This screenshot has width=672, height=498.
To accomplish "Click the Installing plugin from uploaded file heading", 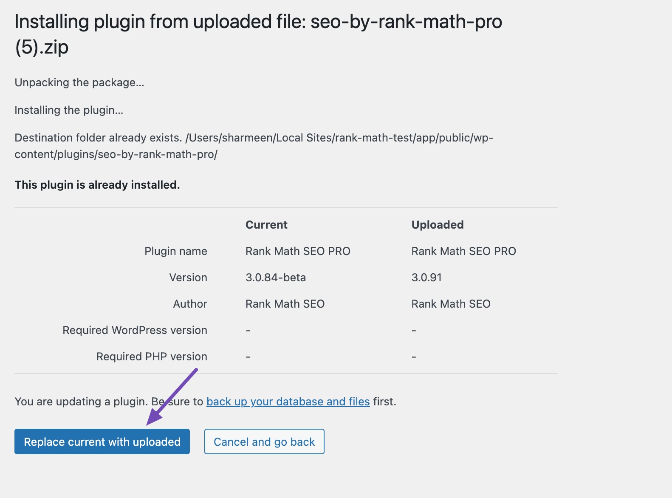I will point(258,34).
